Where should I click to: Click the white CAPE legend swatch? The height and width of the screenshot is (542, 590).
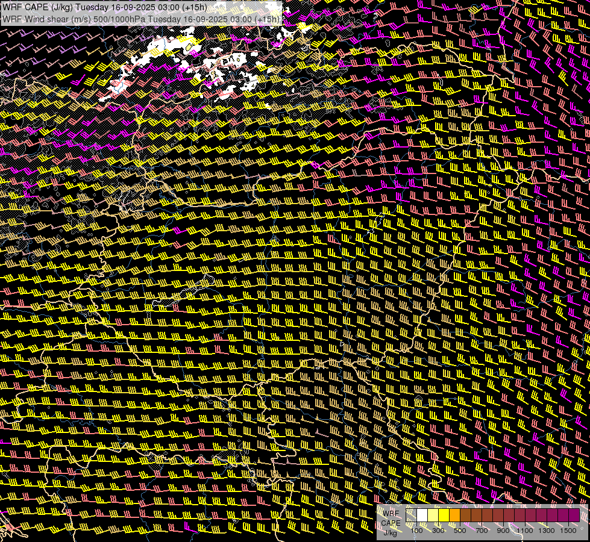422,516
